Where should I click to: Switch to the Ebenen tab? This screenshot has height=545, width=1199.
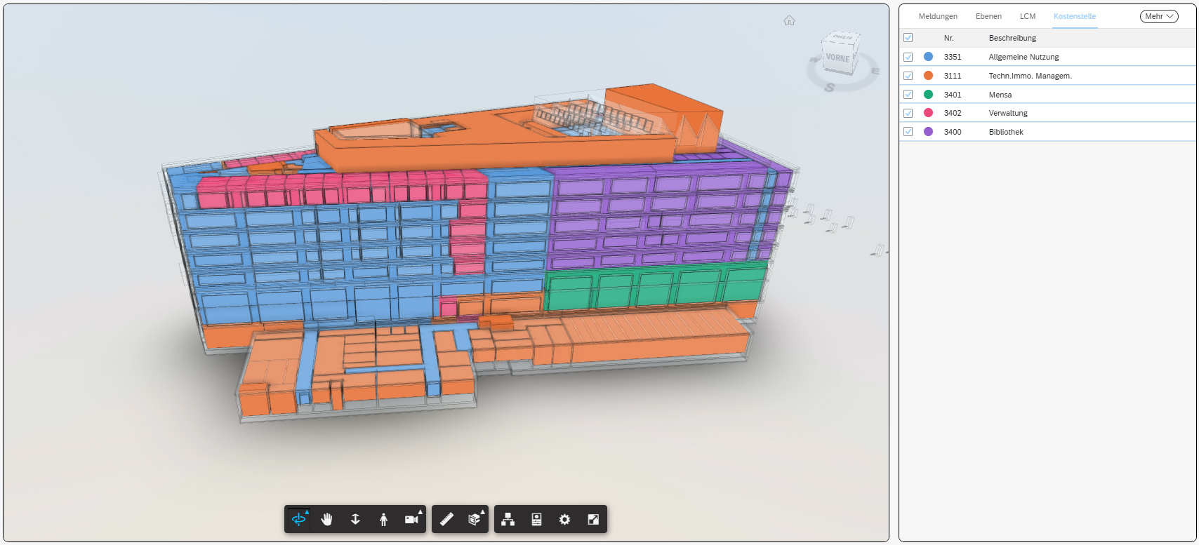(x=988, y=16)
